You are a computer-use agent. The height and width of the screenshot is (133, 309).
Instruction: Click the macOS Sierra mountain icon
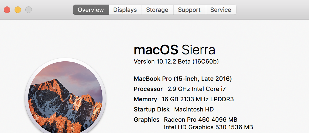point(65,96)
